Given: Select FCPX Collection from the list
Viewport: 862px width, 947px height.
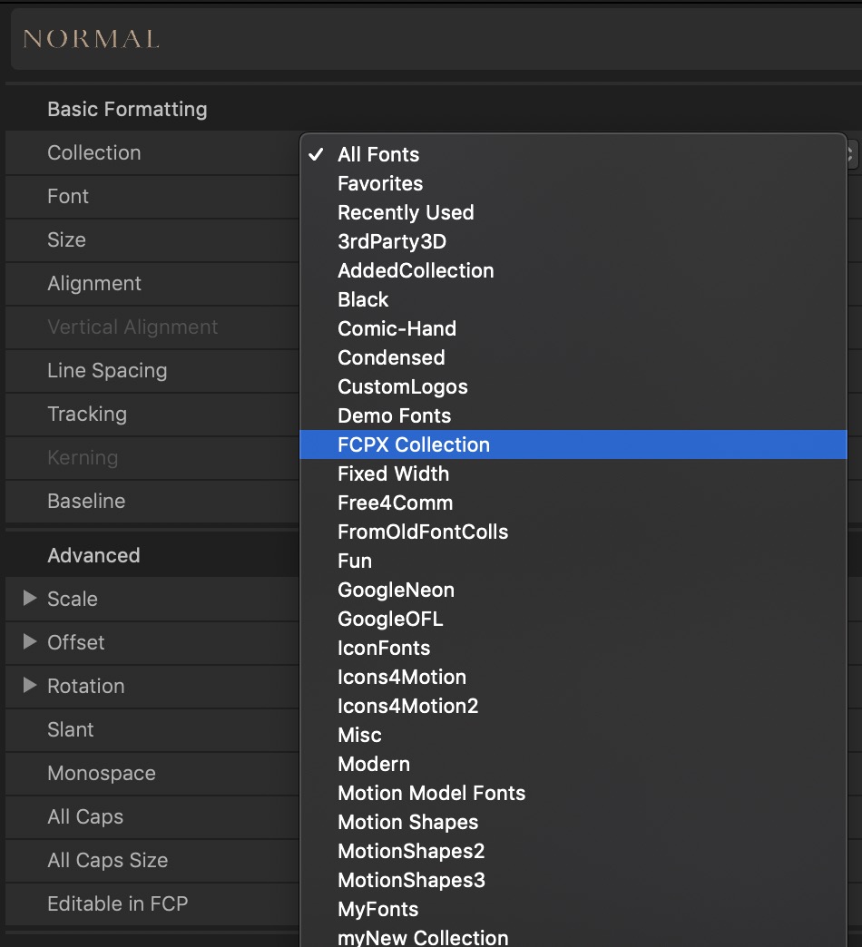Looking at the screenshot, I should tap(414, 444).
